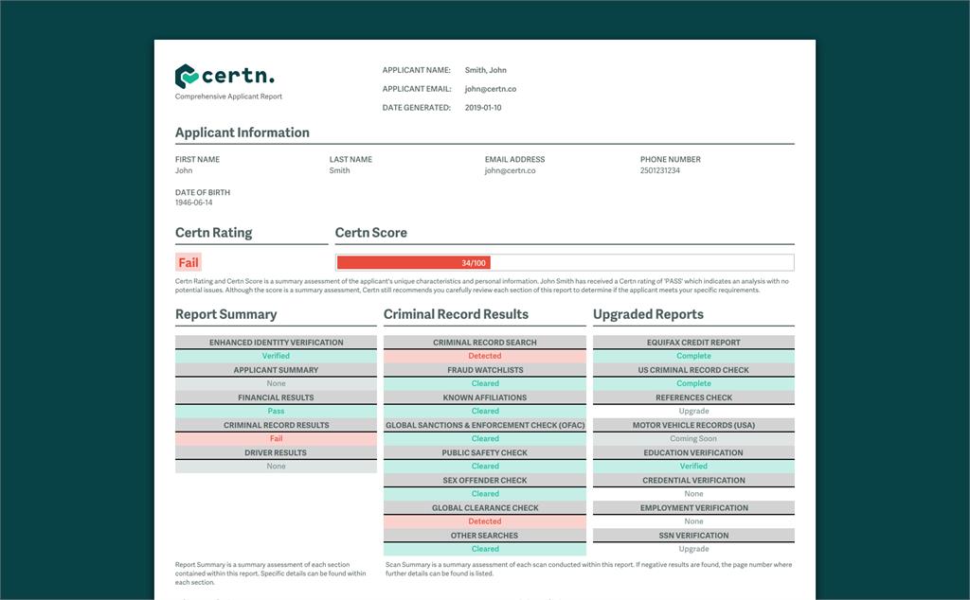Expand the Upgraded Reports section

[x=648, y=313]
